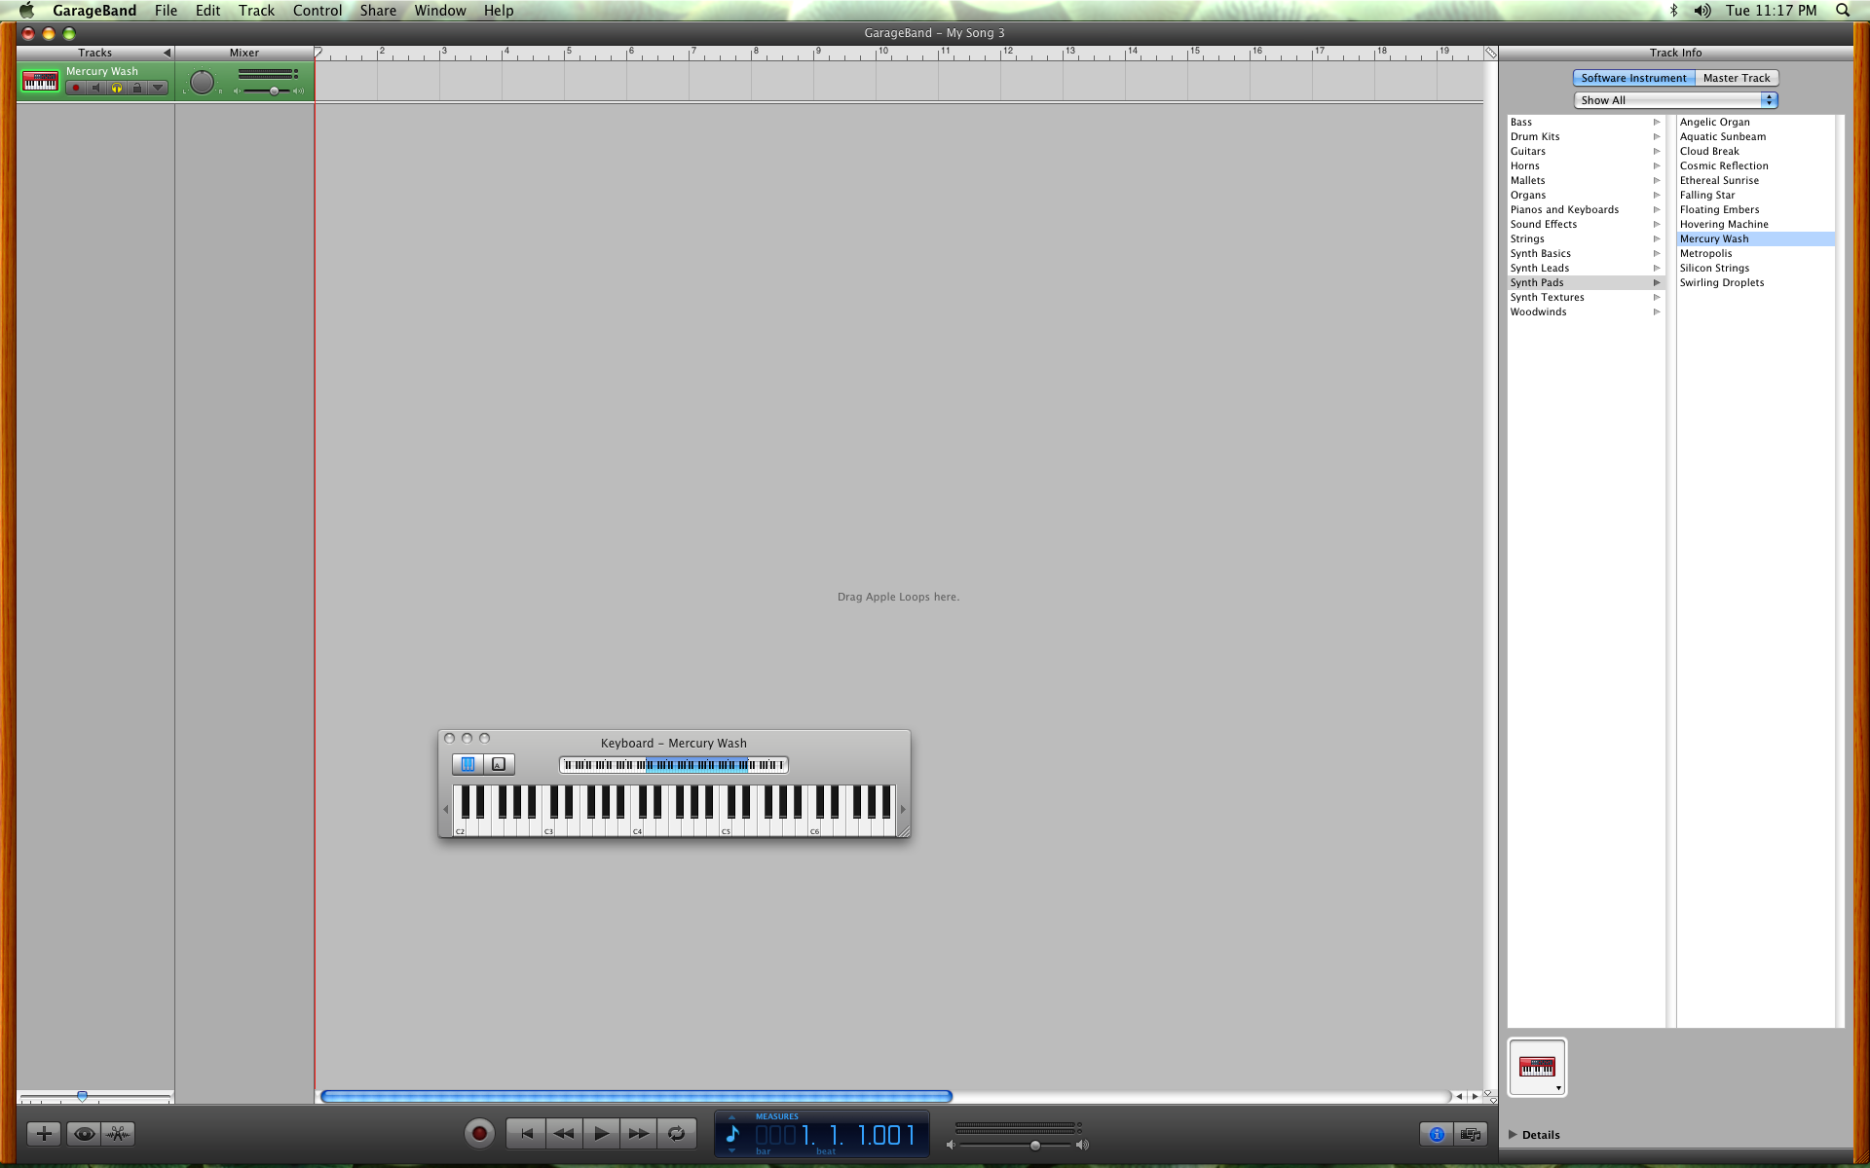
Task: Click the track info blue button
Action: click(1436, 1134)
